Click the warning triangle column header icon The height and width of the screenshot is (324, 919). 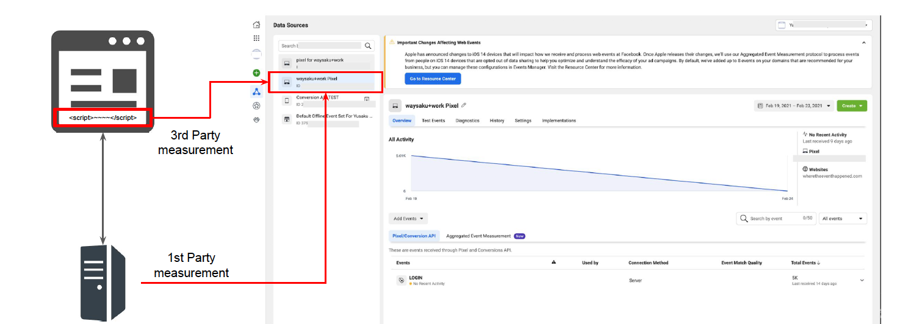click(553, 262)
